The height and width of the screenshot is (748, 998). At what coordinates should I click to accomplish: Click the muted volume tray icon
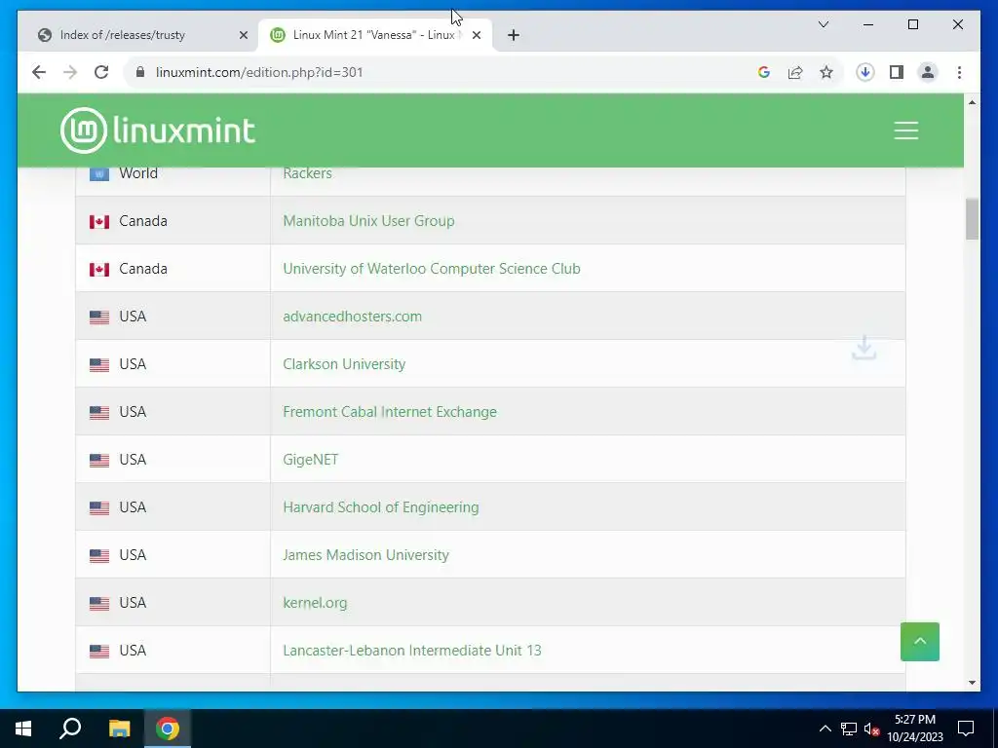(x=871, y=729)
